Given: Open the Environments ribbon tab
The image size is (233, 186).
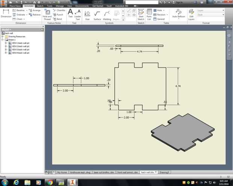Looking at the screenshot, I should (x=82, y=6).
